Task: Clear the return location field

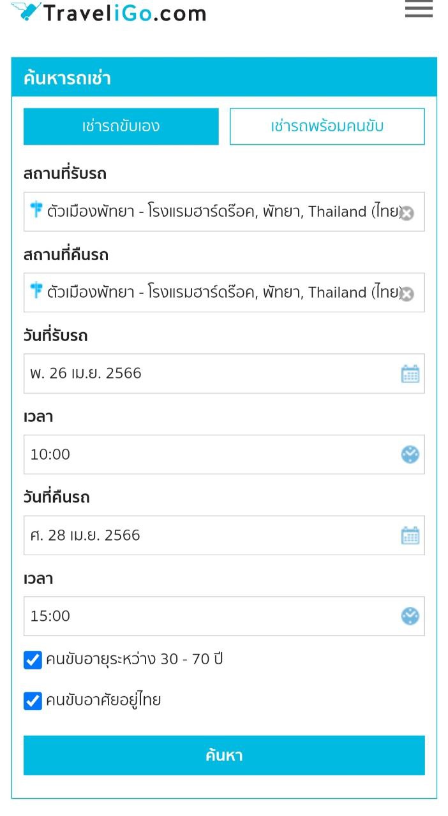Action: click(407, 294)
